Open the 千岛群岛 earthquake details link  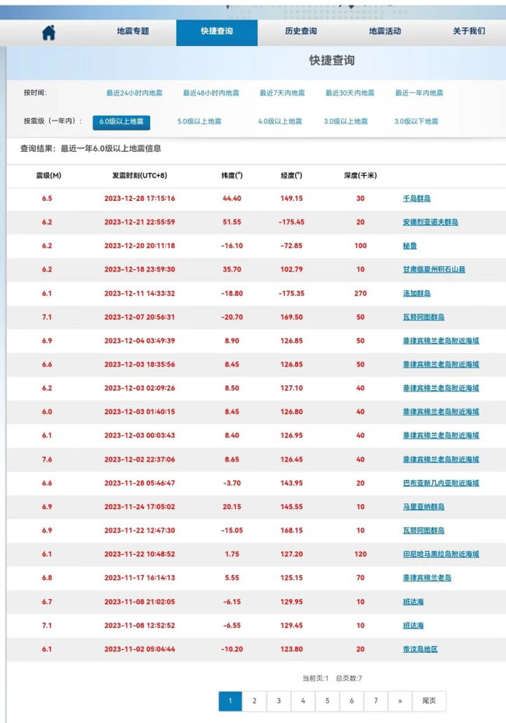tap(416, 199)
